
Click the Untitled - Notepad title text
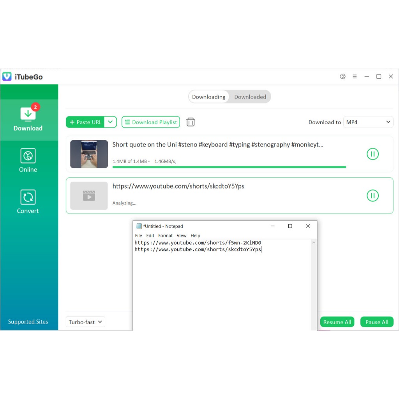163,226
